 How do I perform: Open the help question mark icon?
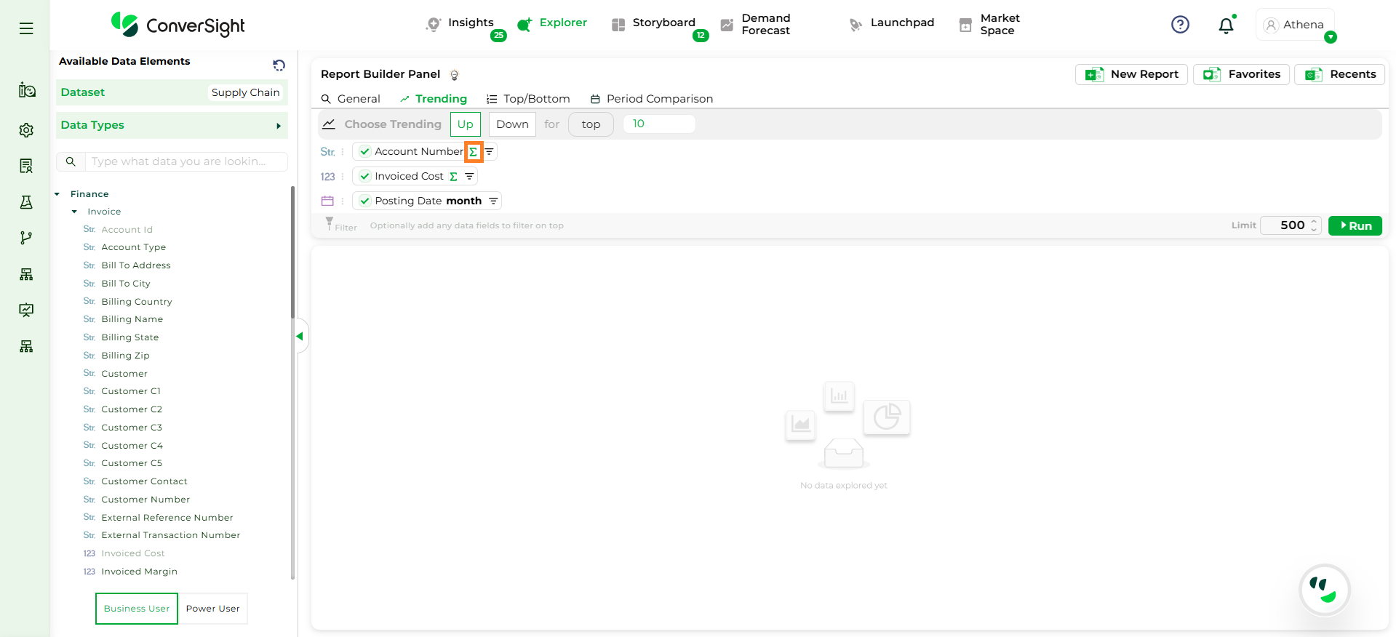click(x=1180, y=25)
